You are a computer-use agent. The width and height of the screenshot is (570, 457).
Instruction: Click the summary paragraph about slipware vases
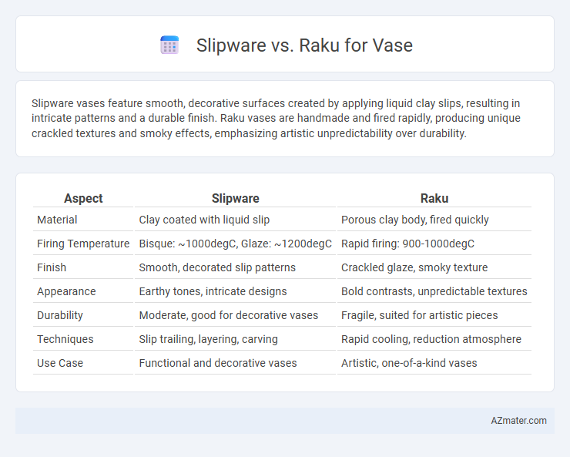pos(276,118)
